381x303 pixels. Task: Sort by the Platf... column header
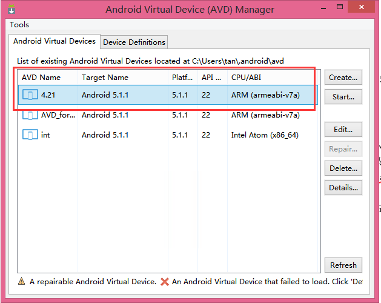click(x=183, y=78)
